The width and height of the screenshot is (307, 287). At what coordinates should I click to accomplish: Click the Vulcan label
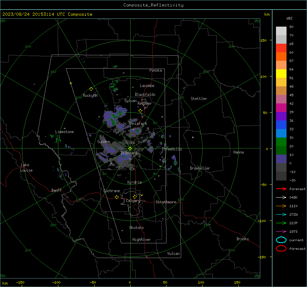pos(174,254)
